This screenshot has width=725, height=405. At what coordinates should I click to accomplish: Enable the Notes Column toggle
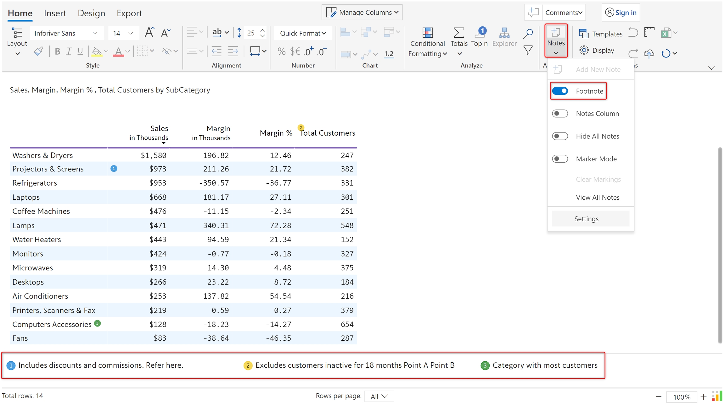[560, 114]
